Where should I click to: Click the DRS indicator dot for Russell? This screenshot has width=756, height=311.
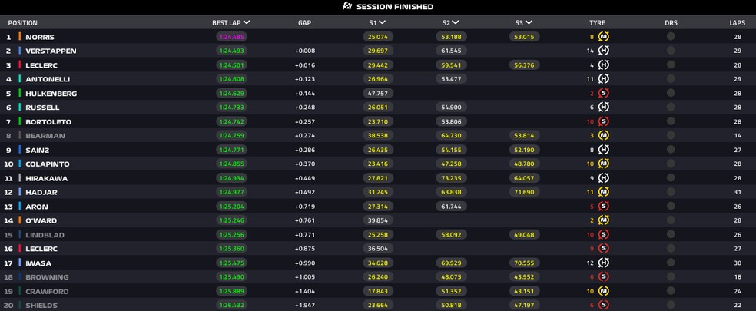pos(671,107)
